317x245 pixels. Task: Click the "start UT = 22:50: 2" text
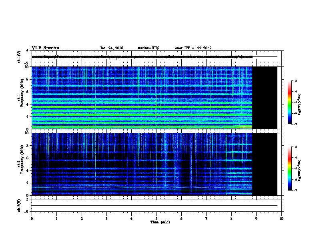[193, 48]
